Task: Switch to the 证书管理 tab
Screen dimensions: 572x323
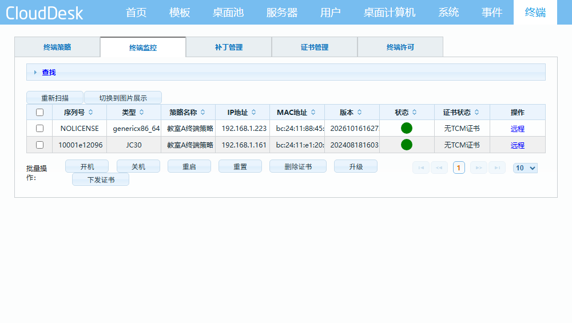Action: pos(315,47)
